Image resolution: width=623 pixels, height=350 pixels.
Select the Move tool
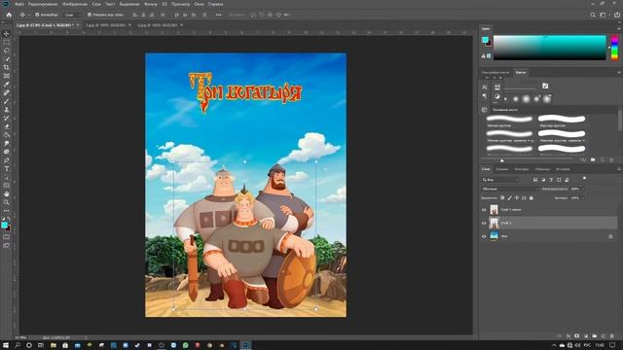[7, 34]
